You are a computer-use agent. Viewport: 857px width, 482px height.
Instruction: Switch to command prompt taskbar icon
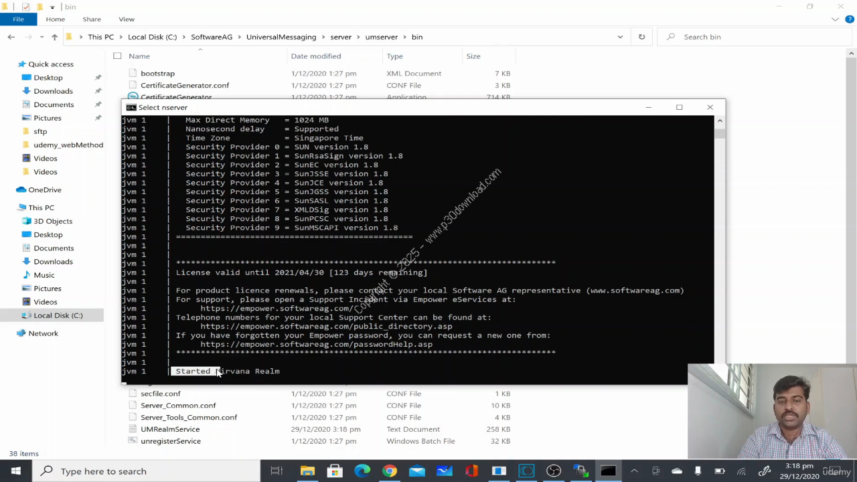608,471
